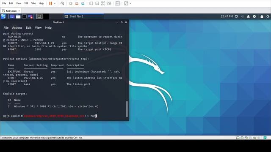The height and width of the screenshot is (152, 271).
Task: Open the terminal's Edit menu
Action: coord(28,27)
